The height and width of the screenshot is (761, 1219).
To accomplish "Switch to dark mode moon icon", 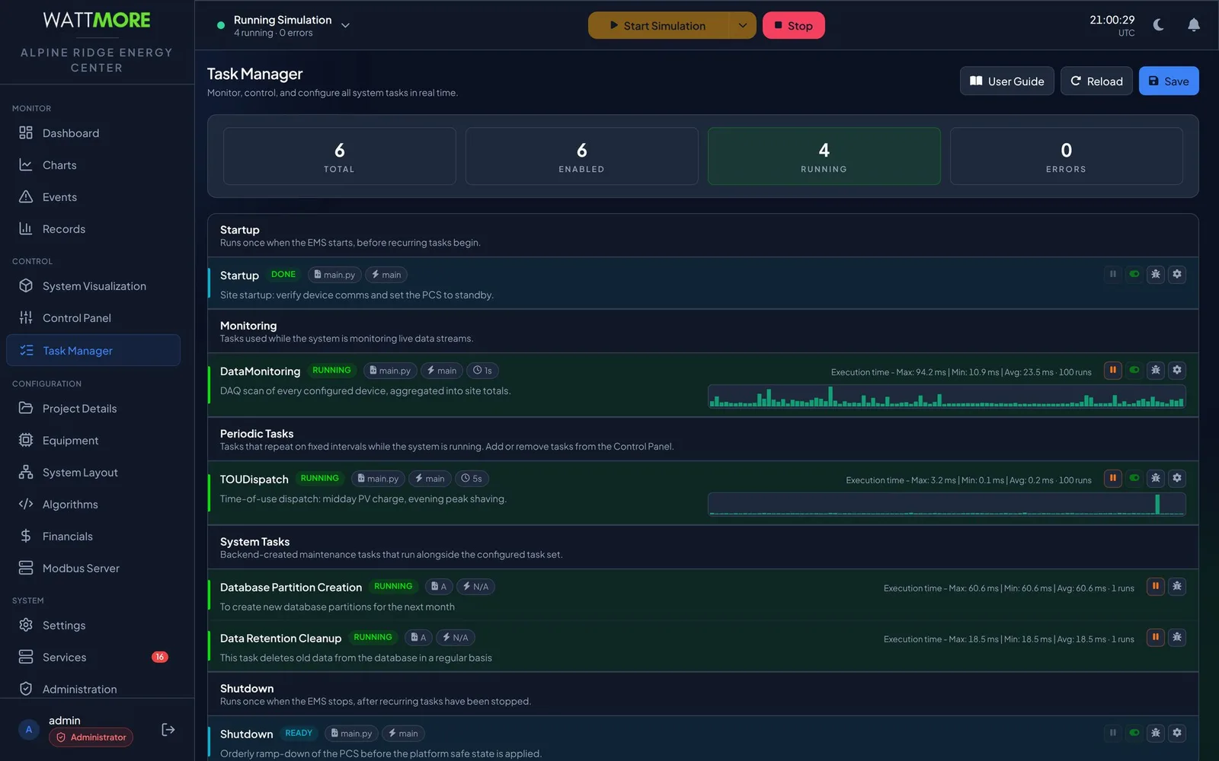I will point(1158,25).
